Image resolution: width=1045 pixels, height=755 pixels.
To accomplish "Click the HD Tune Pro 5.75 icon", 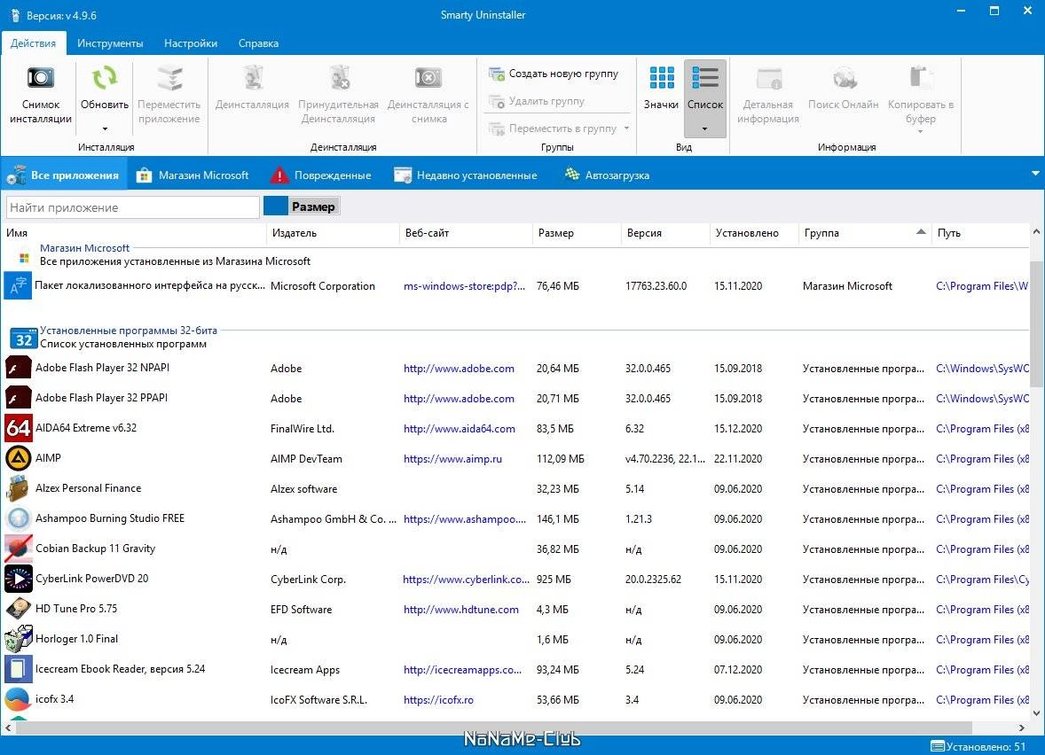I will [x=18, y=609].
